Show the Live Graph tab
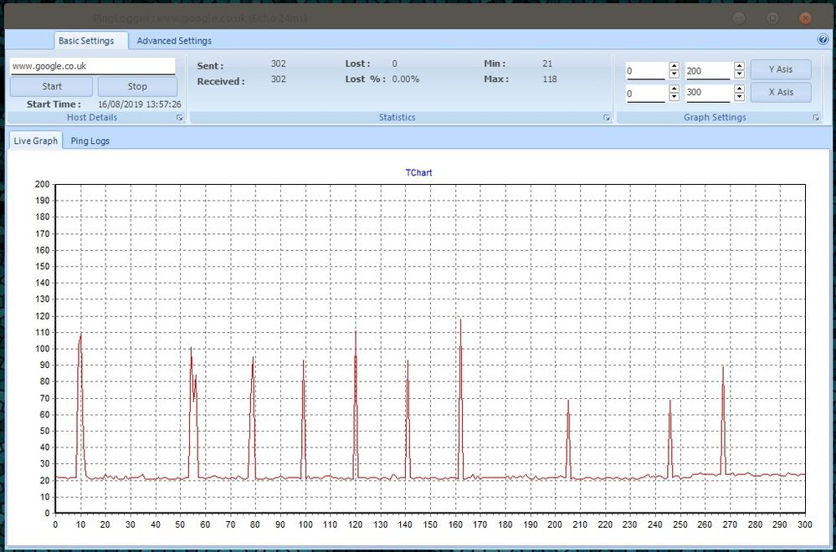 point(36,141)
